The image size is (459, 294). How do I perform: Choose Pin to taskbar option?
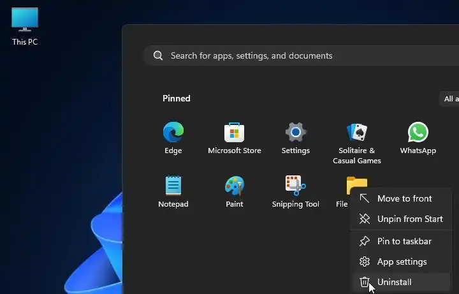[402, 241]
